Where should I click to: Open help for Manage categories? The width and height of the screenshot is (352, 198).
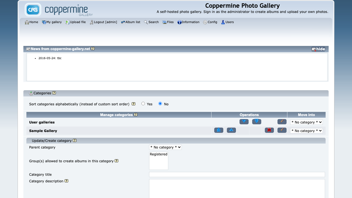click(x=136, y=115)
